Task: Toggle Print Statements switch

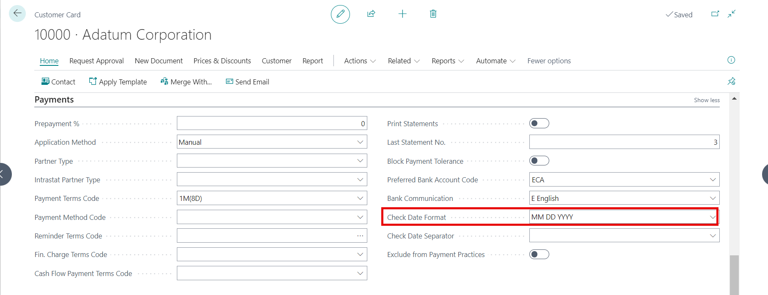Action: (x=539, y=123)
